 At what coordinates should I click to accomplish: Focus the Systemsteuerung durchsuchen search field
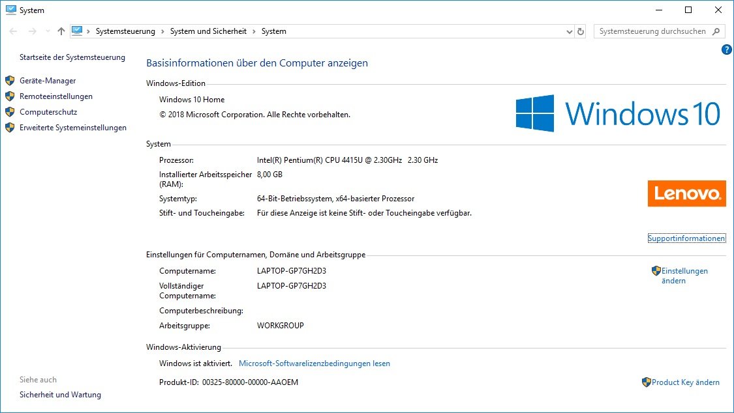[652, 31]
